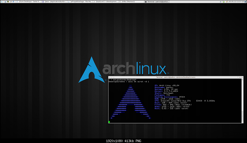Open clipboard manager tray icon
The height and width of the screenshot is (143, 247).
[x=227, y=2]
